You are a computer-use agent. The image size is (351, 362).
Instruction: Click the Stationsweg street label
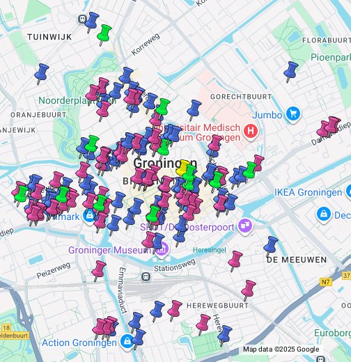175,265
